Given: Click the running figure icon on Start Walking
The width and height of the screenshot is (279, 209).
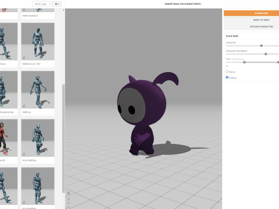Looking at the screenshot, I should tap(24, 203).
